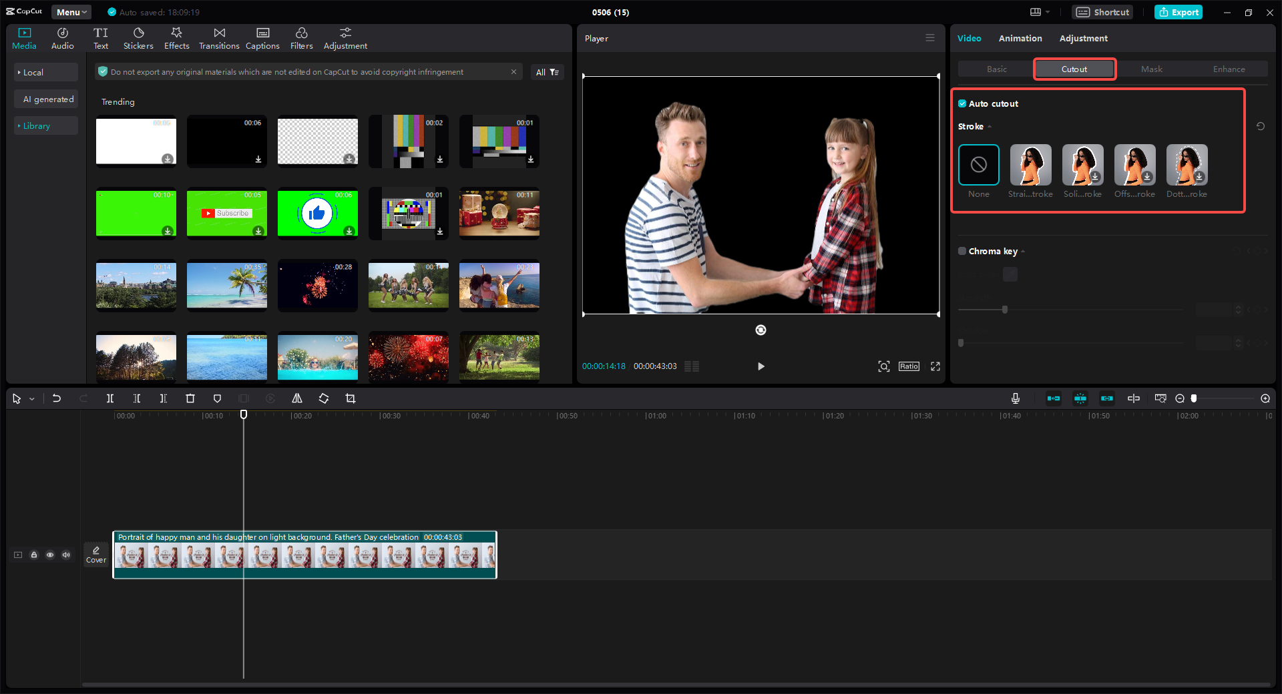Select the Subscribe green screen thumbnail

227,214
